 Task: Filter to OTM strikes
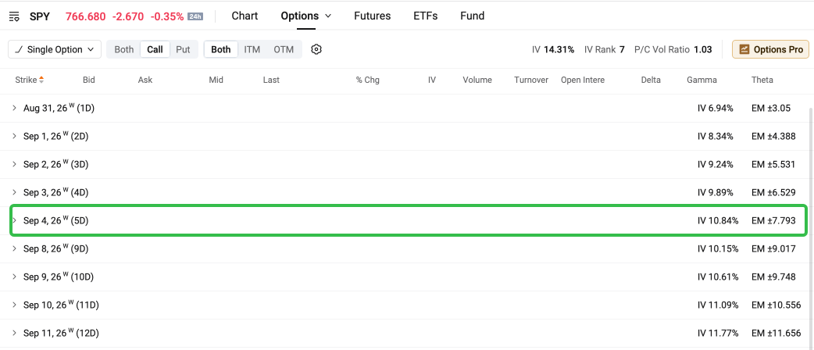(284, 49)
